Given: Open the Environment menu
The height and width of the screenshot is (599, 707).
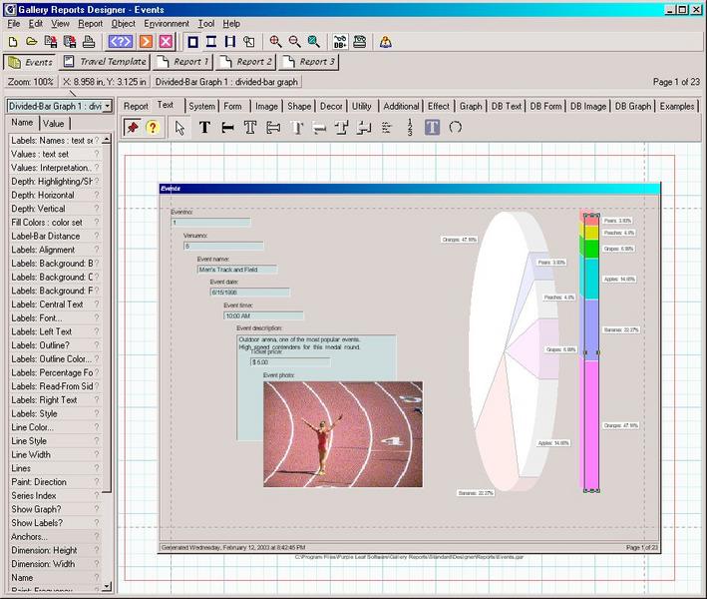Looking at the screenshot, I should click(x=167, y=24).
